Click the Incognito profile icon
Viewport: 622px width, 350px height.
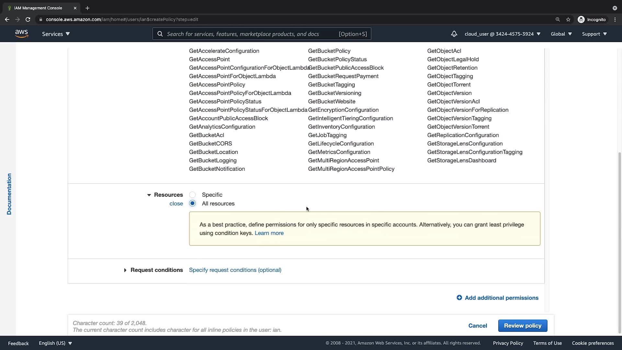click(581, 19)
